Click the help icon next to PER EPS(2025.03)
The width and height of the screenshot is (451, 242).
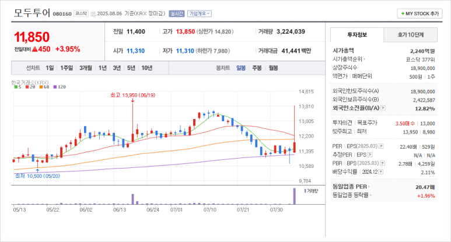click(x=381, y=146)
